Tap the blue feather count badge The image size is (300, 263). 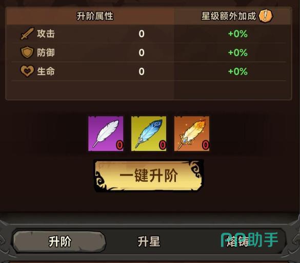click(163, 145)
